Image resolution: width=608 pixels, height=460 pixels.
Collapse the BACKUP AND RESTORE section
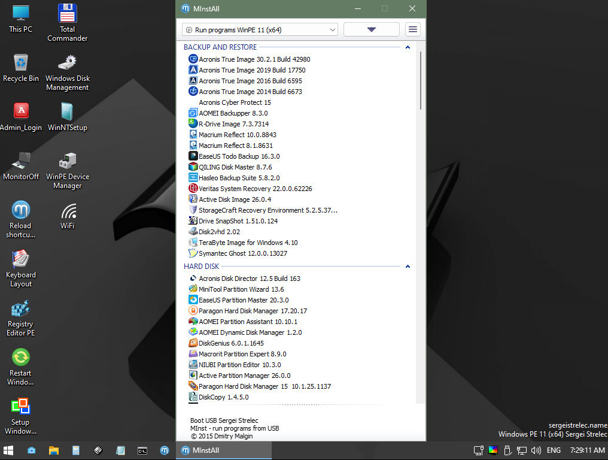pyautogui.click(x=408, y=47)
